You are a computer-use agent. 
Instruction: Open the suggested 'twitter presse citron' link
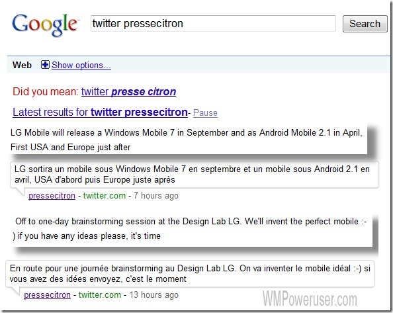128,92
